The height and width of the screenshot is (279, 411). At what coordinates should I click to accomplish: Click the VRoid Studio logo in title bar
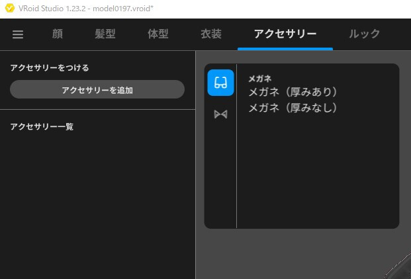[x=9, y=8]
